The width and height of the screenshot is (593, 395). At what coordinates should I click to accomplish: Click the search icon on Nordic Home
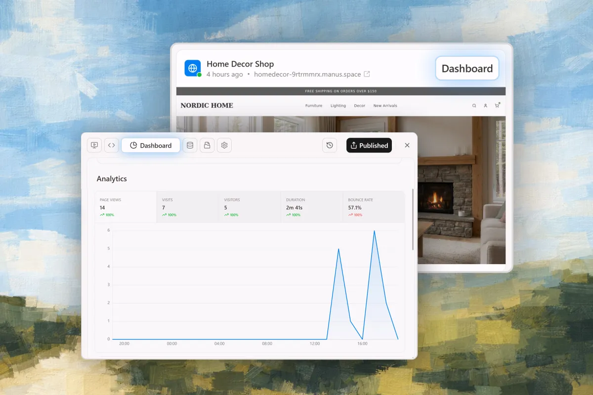(474, 106)
